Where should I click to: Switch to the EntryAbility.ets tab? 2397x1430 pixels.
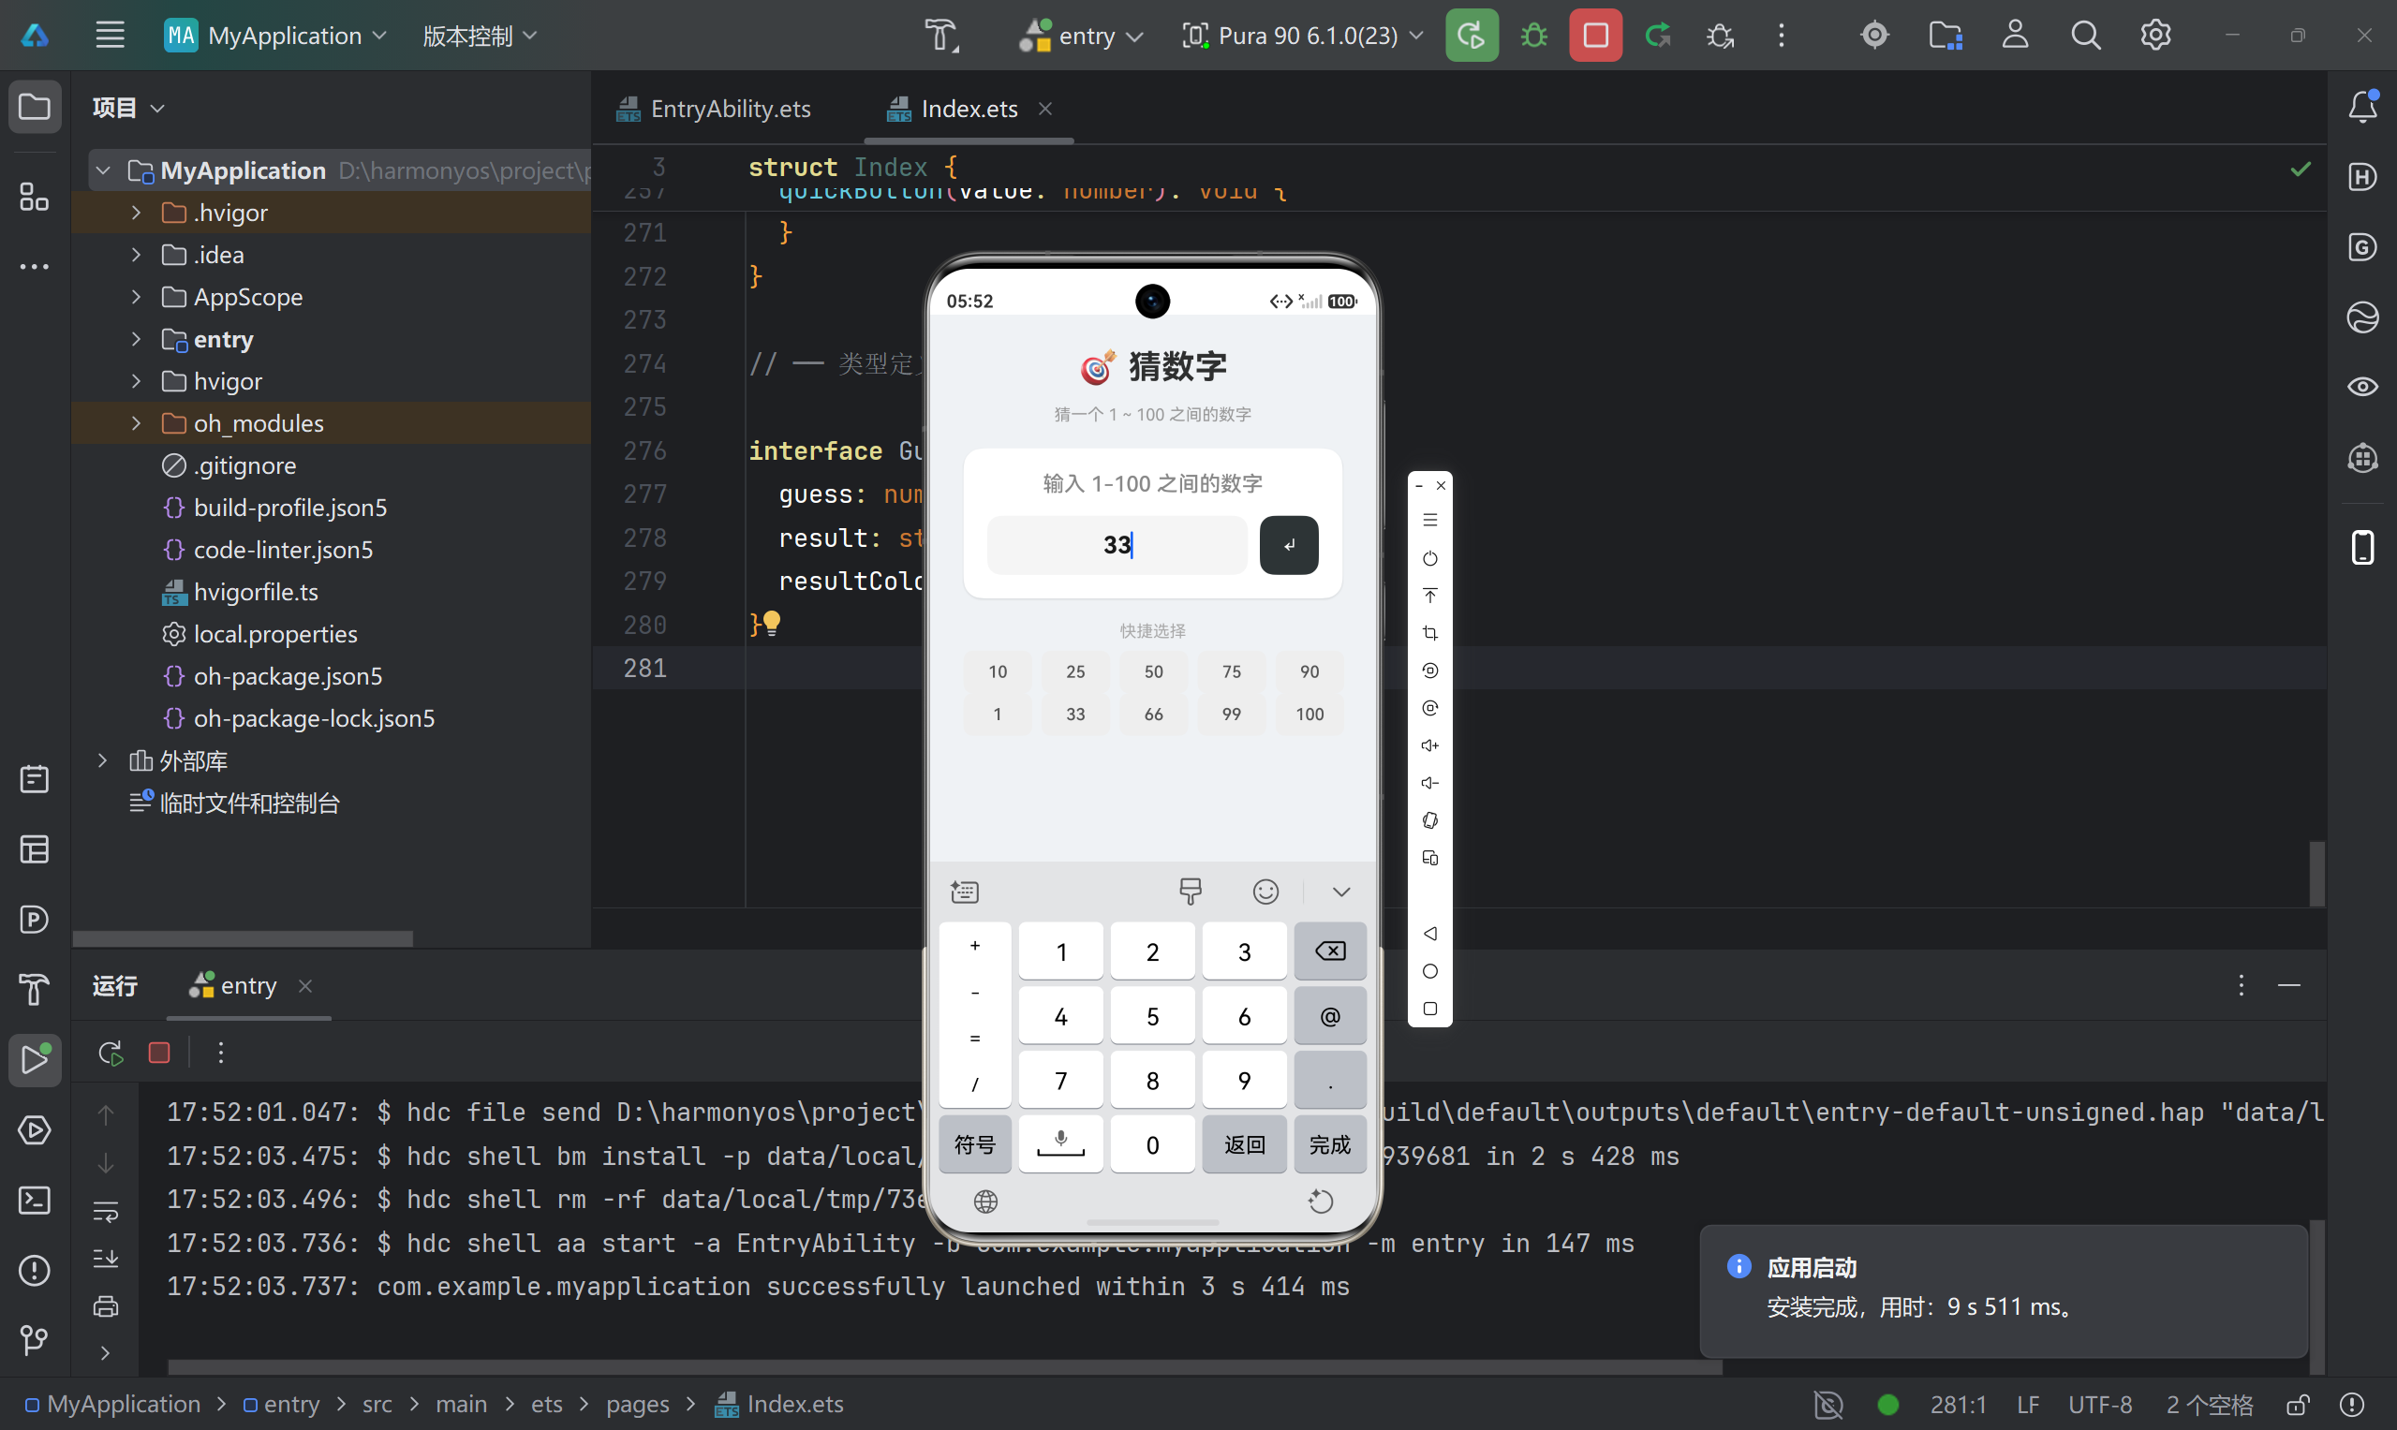[714, 109]
